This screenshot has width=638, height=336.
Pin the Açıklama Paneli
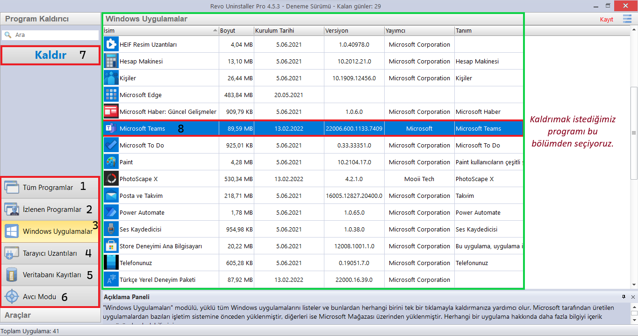[x=624, y=297]
